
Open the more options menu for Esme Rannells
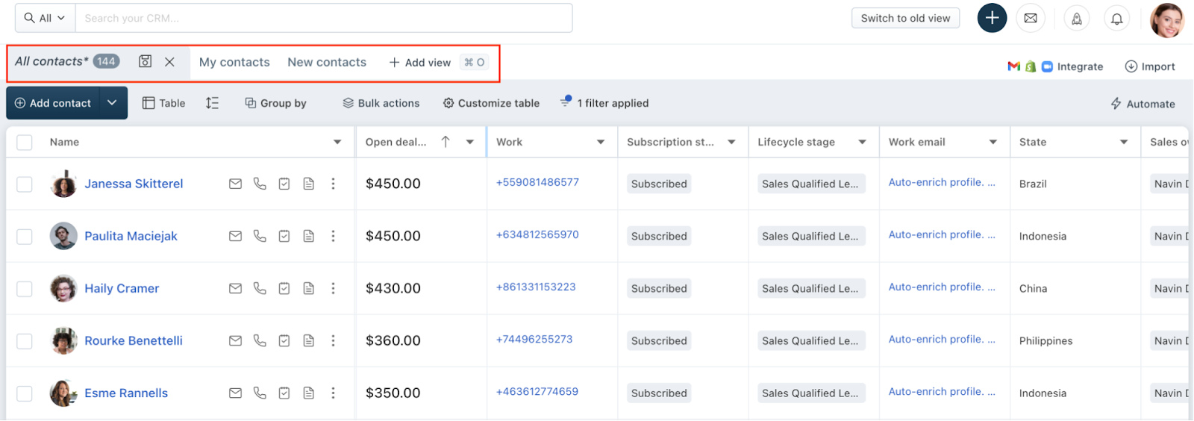click(x=333, y=393)
